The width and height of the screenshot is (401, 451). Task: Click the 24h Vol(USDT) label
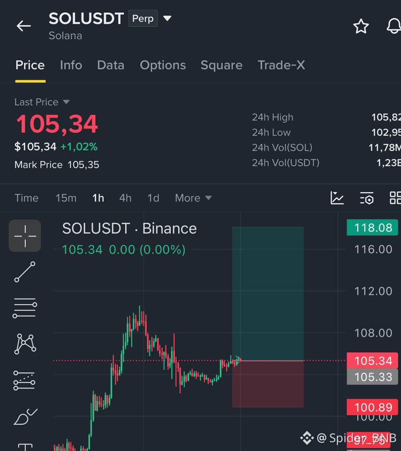pos(285,163)
